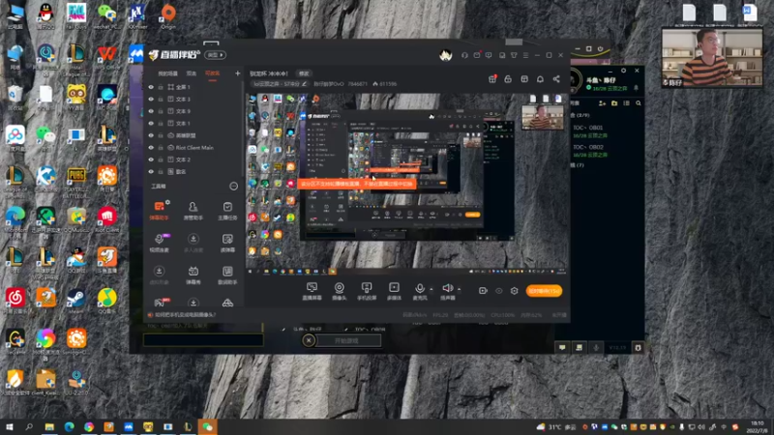The height and width of the screenshot is (435, 774).
Task: Add a multimedia source (多媒体)
Action: point(394,291)
